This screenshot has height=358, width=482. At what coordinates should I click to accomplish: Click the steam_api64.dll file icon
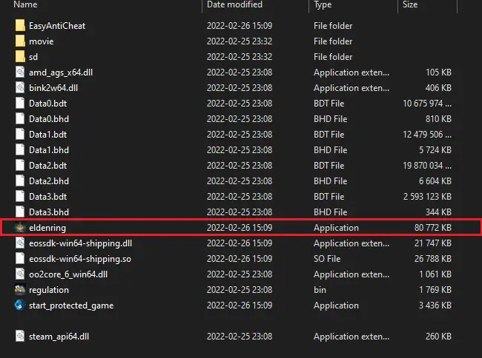click(20, 337)
